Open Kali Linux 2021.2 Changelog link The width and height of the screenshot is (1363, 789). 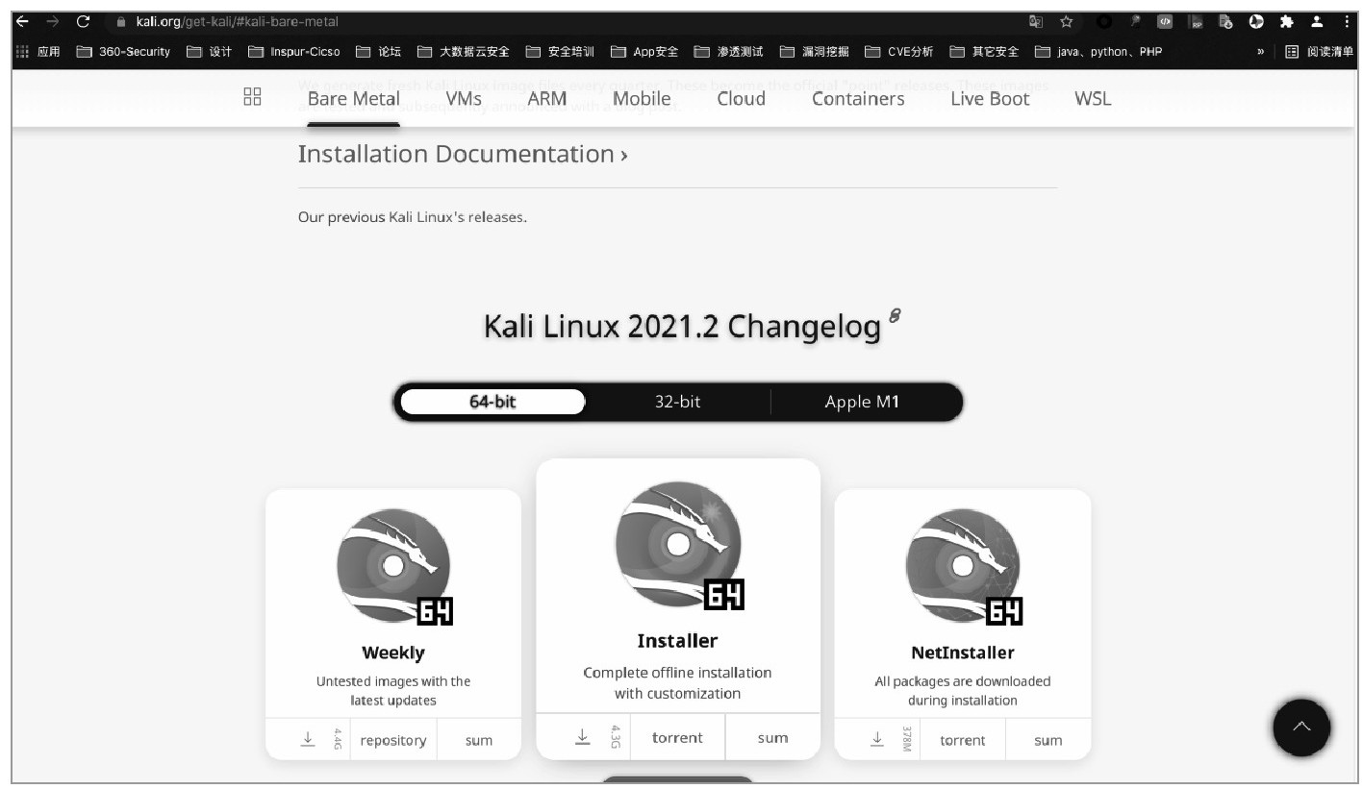click(682, 328)
